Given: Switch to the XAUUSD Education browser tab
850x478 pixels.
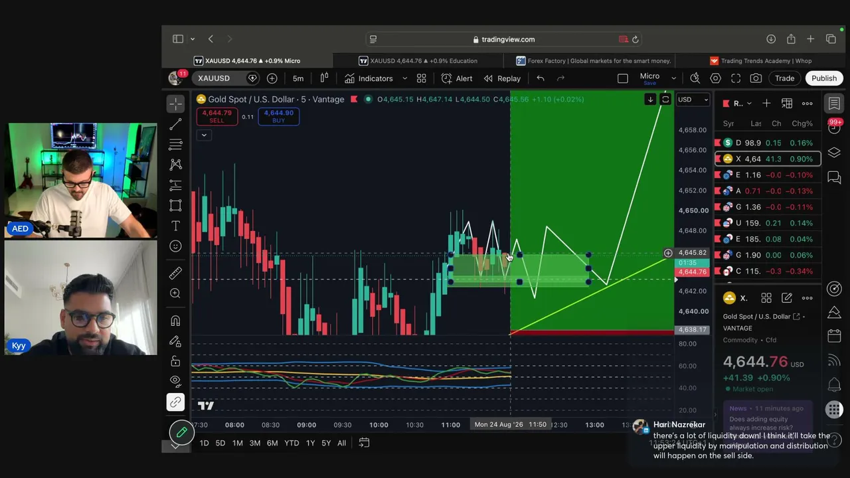Looking at the screenshot, I should coord(418,60).
